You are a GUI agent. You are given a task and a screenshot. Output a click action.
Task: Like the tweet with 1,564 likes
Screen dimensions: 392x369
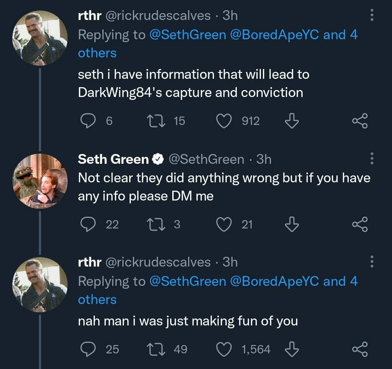coord(224,349)
